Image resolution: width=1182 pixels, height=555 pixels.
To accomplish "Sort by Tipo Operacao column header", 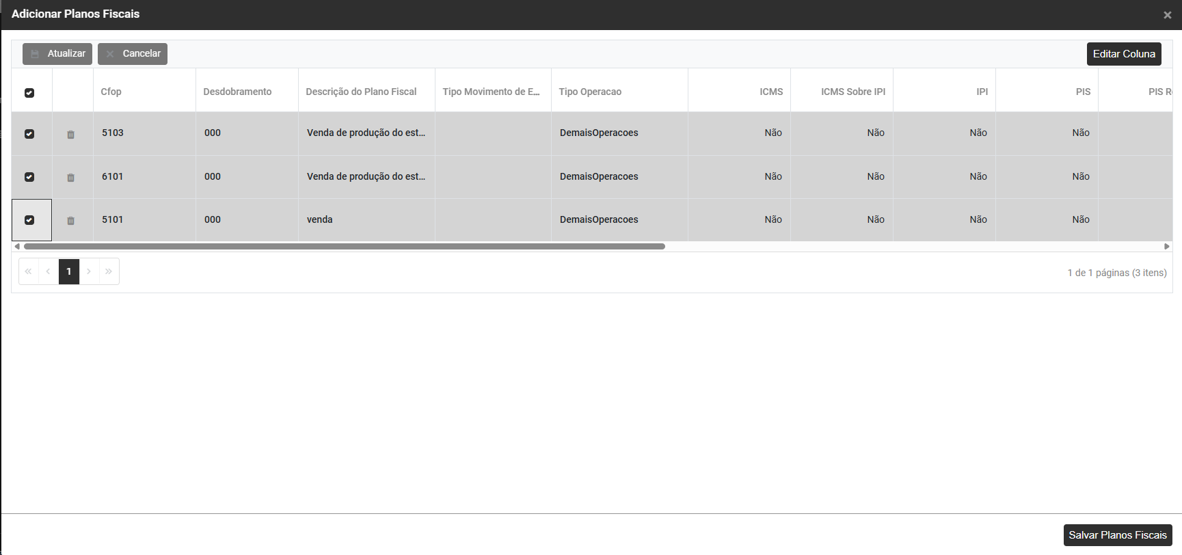I will (x=590, y=92).
